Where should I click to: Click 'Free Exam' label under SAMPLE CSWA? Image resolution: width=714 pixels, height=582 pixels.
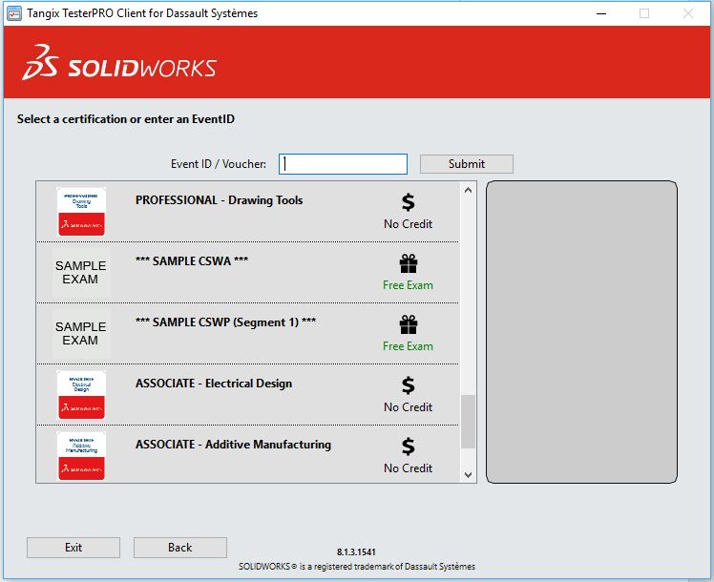point(408,285)
